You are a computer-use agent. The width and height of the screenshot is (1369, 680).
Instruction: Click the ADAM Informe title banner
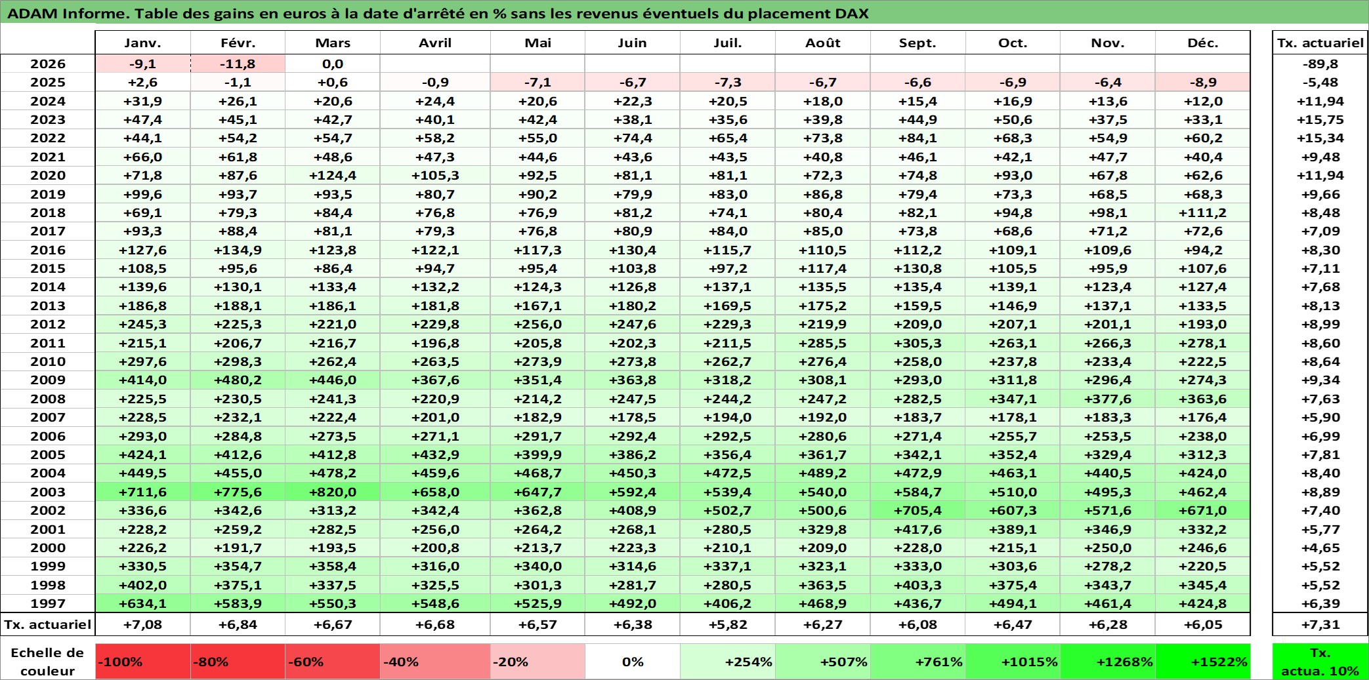tap(684, 12)
